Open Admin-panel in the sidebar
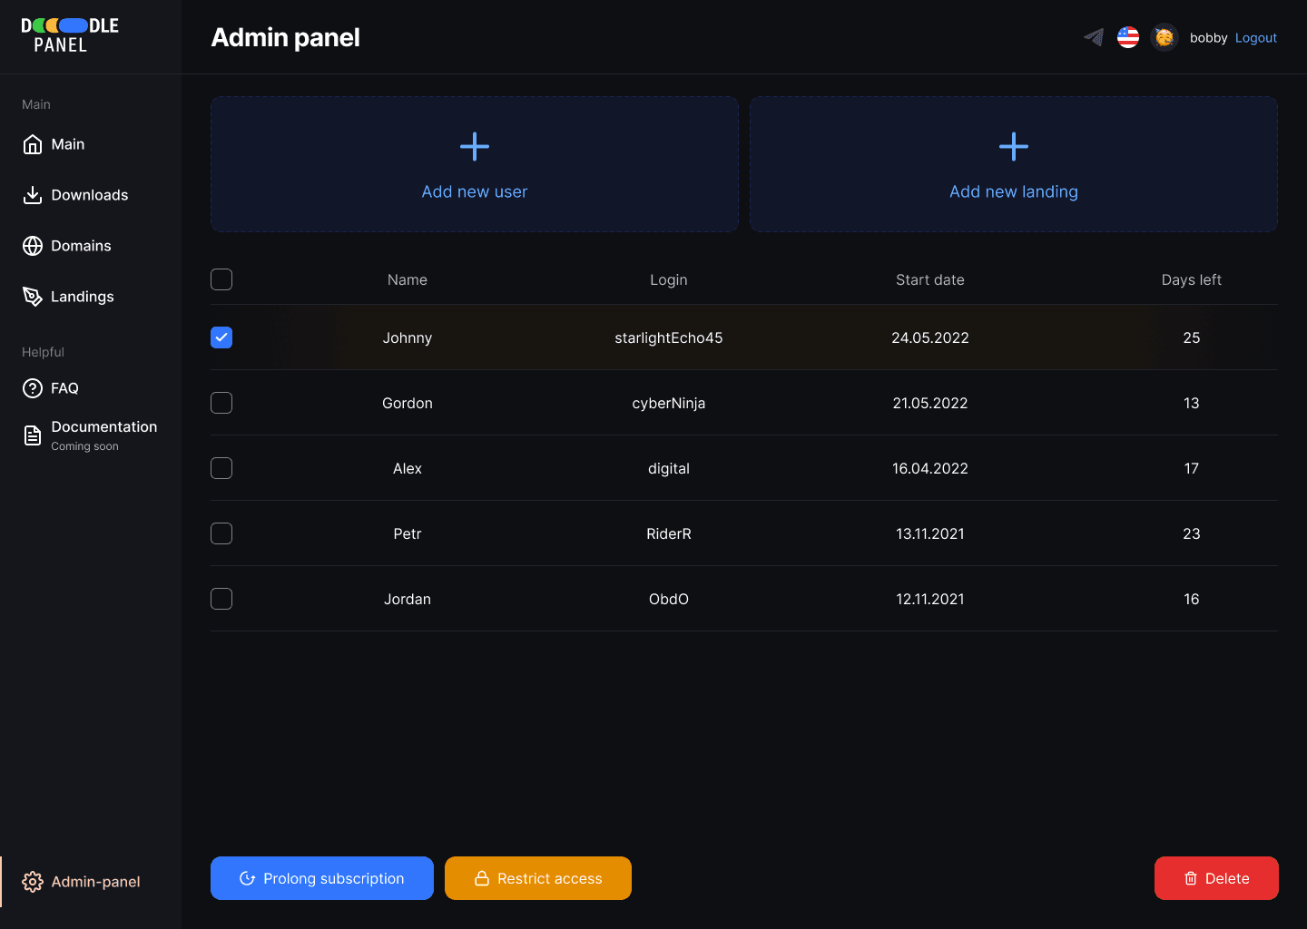This screenshot has width=1307, height=929. pos(91,882)
